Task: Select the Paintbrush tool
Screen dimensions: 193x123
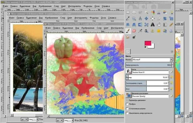Action: [128, 31]
